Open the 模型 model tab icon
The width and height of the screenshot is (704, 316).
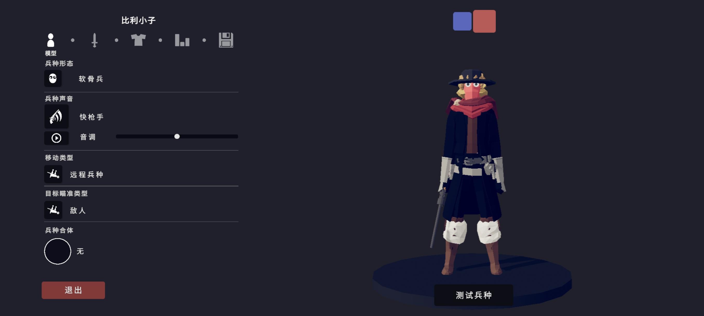tap(51, 40)
